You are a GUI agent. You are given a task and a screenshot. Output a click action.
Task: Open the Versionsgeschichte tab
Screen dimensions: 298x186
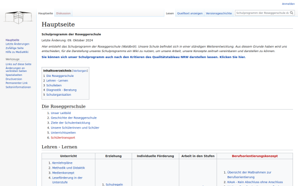pos(219,13)
